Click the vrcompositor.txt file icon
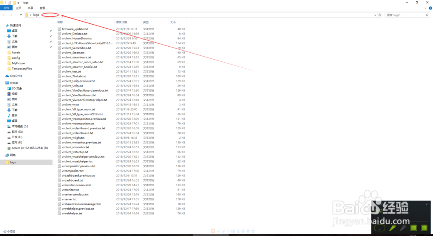This screenshot has height=236, width=433. tap(59, 171)
